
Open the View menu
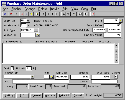(x=75, y=9)
